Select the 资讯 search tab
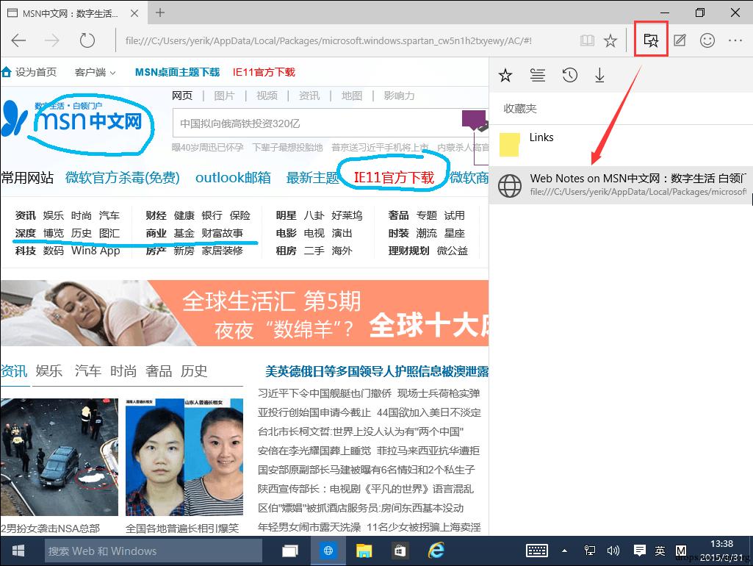The image size is (753, 566). point(309,96)
